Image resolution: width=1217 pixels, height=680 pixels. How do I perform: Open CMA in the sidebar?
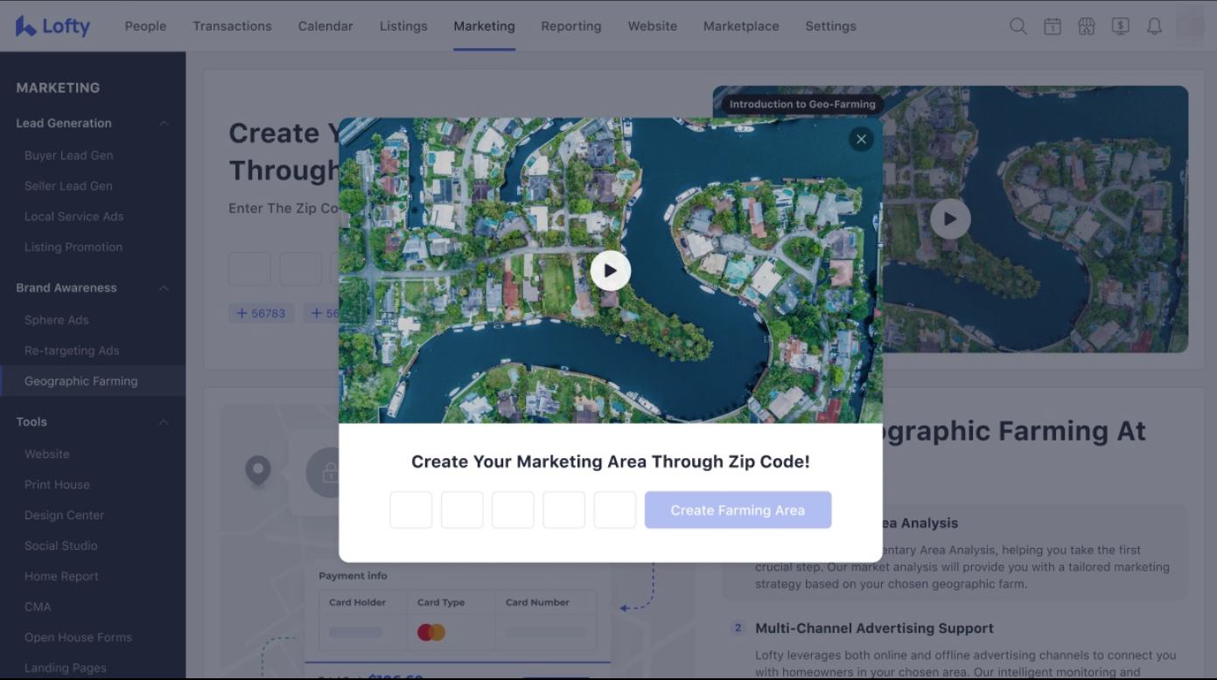[38, 607]
